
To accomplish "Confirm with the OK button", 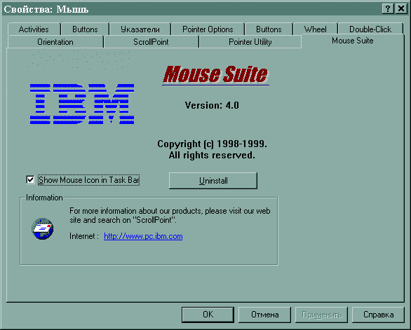I will [x=208, y=315].
